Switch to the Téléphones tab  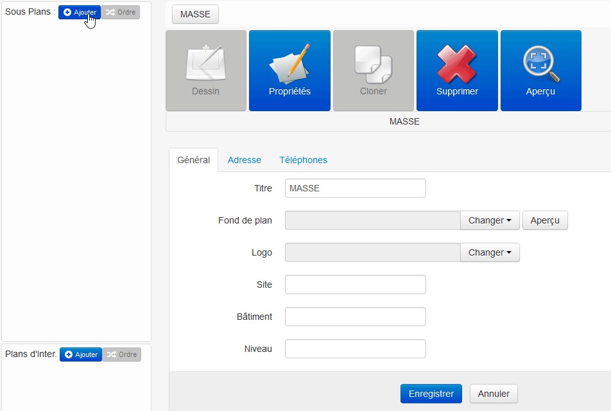(x=303, y=160)
